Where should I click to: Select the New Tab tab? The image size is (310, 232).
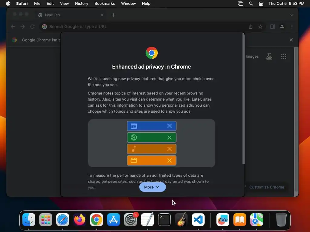click(71, 15)
